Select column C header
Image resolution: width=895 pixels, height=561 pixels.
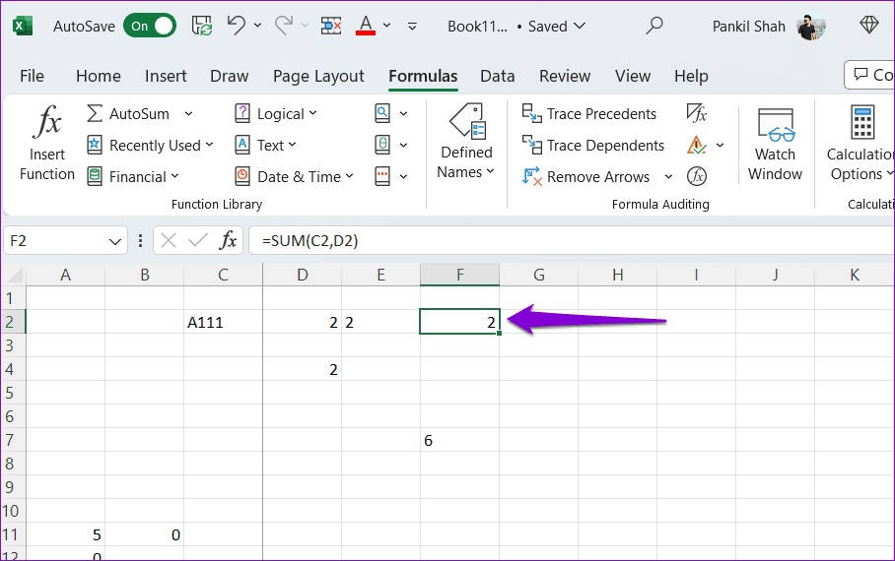(223, 275)
